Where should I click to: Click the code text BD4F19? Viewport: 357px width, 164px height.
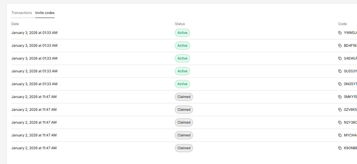click(350, 45)
